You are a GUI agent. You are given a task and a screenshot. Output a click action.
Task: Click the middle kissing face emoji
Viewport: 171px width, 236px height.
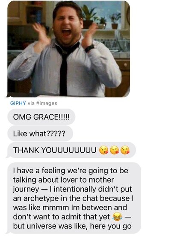[114, 150]
